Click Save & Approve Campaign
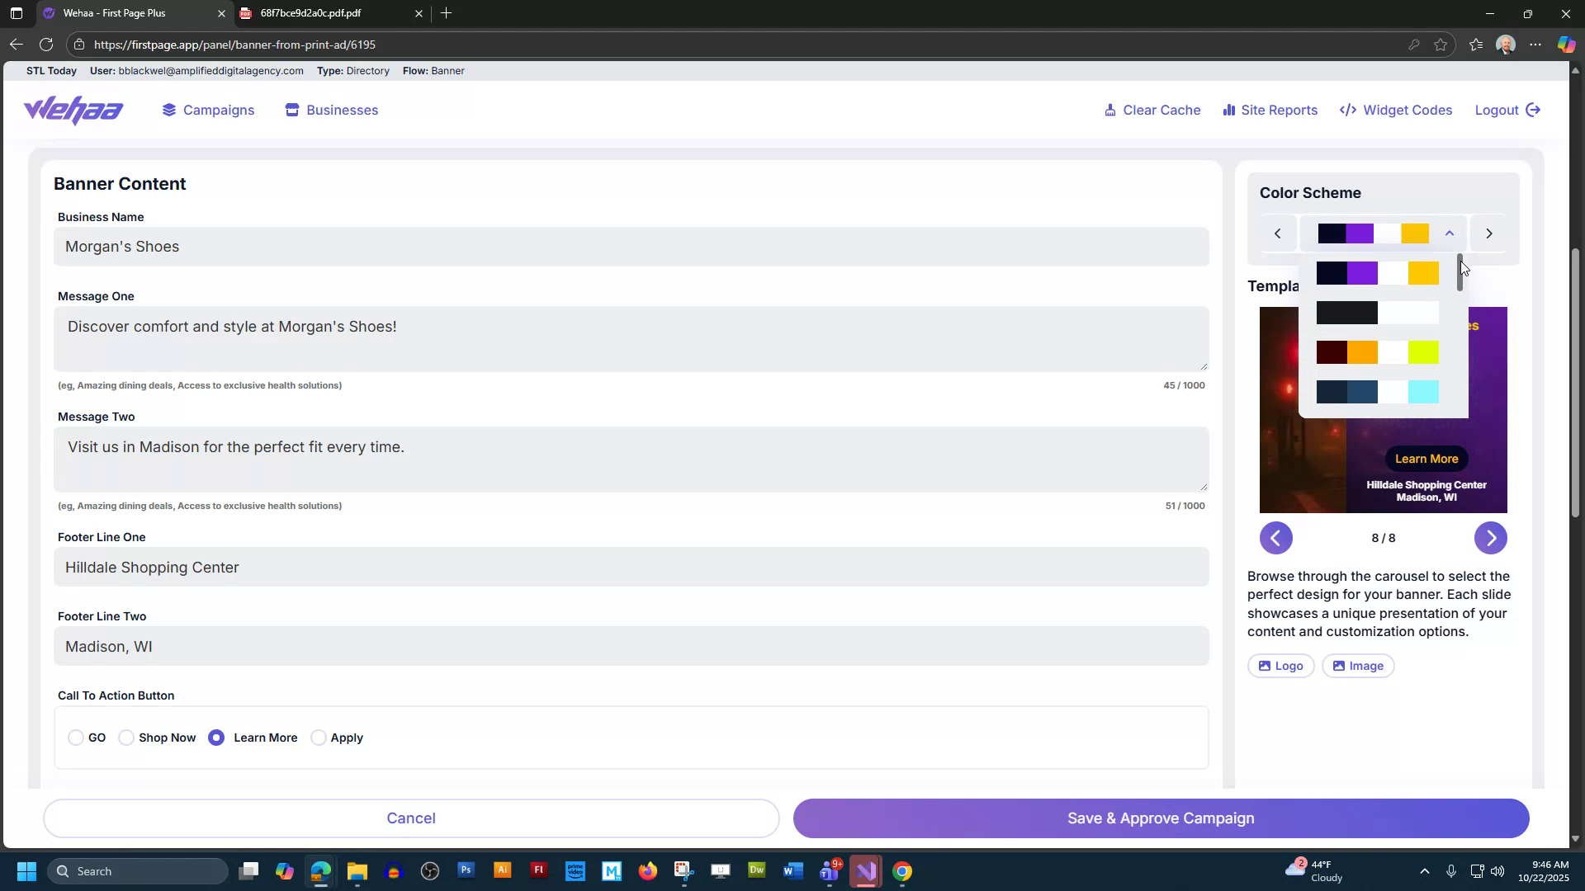 tap(1160, 818)
